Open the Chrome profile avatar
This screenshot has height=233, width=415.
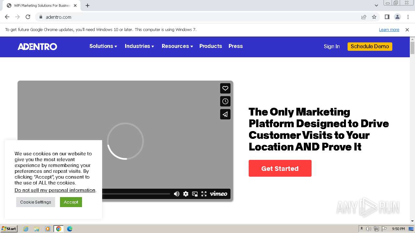[x=397, y=17]
